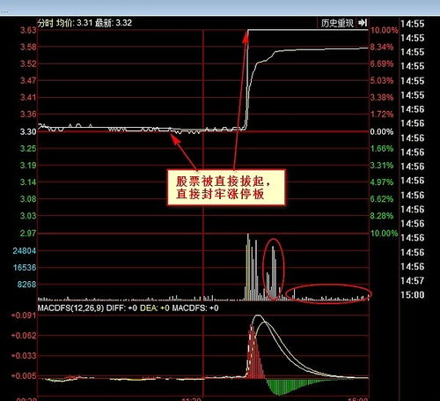Click the 16536 volume axis label
This screenshot has height=401, width=440.
tap(25, 268)
